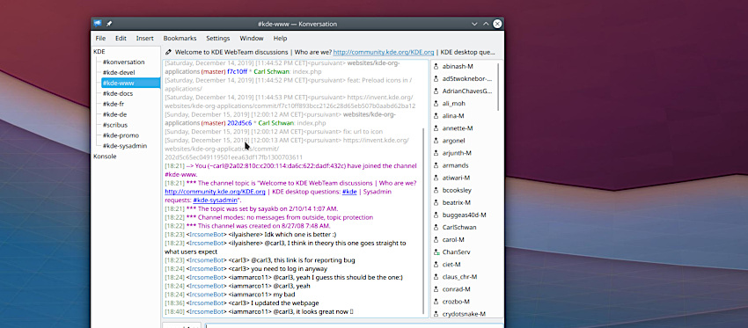Screen dimensions: 748x328
Task: Select nickname ChanServ in the user list
Action: pyautogui.click(x=456, y=252)
